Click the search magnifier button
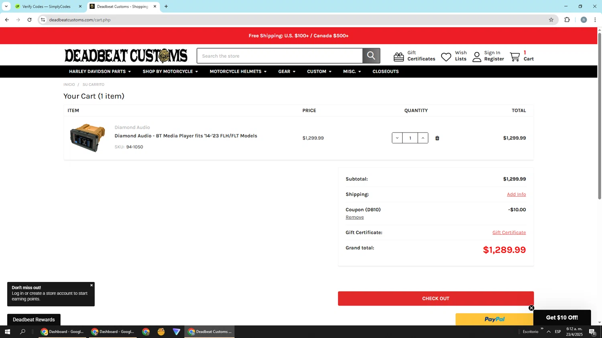 click(371, 56)
